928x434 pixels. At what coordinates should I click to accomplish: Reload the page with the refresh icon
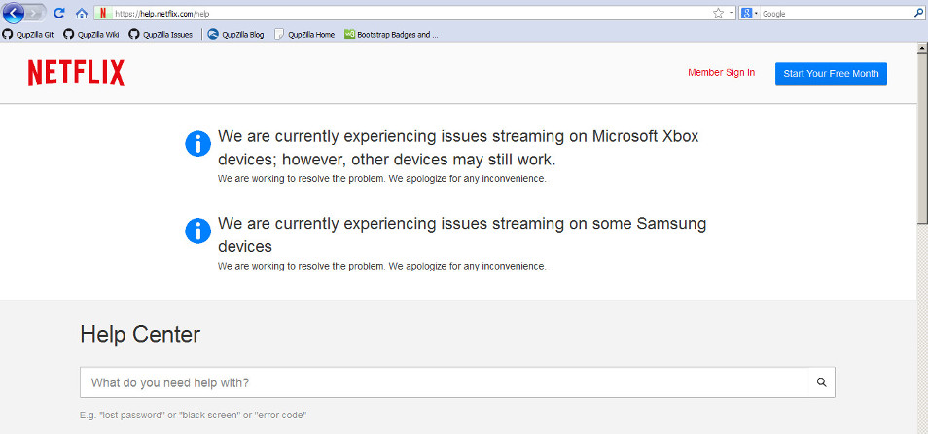coord(60,14)
